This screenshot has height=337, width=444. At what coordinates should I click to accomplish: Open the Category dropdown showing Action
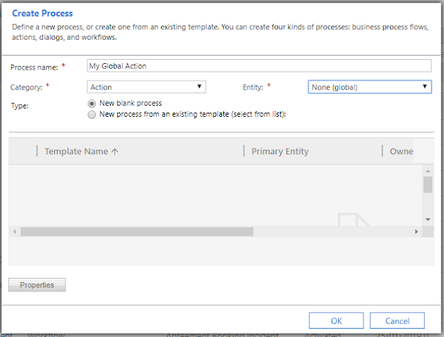[x=147, y=87]
